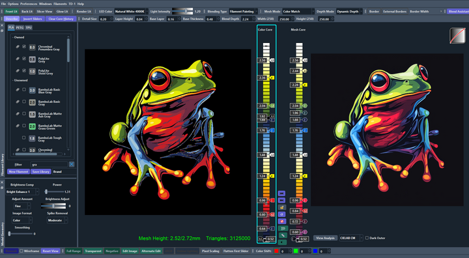Viewport: 469px width, 258px height.
Task: Click the Light Intensity slider
Action: pyautogui.click(x=182, y=11)
